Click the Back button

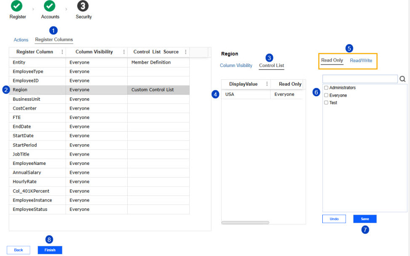(x=18, y=250)
